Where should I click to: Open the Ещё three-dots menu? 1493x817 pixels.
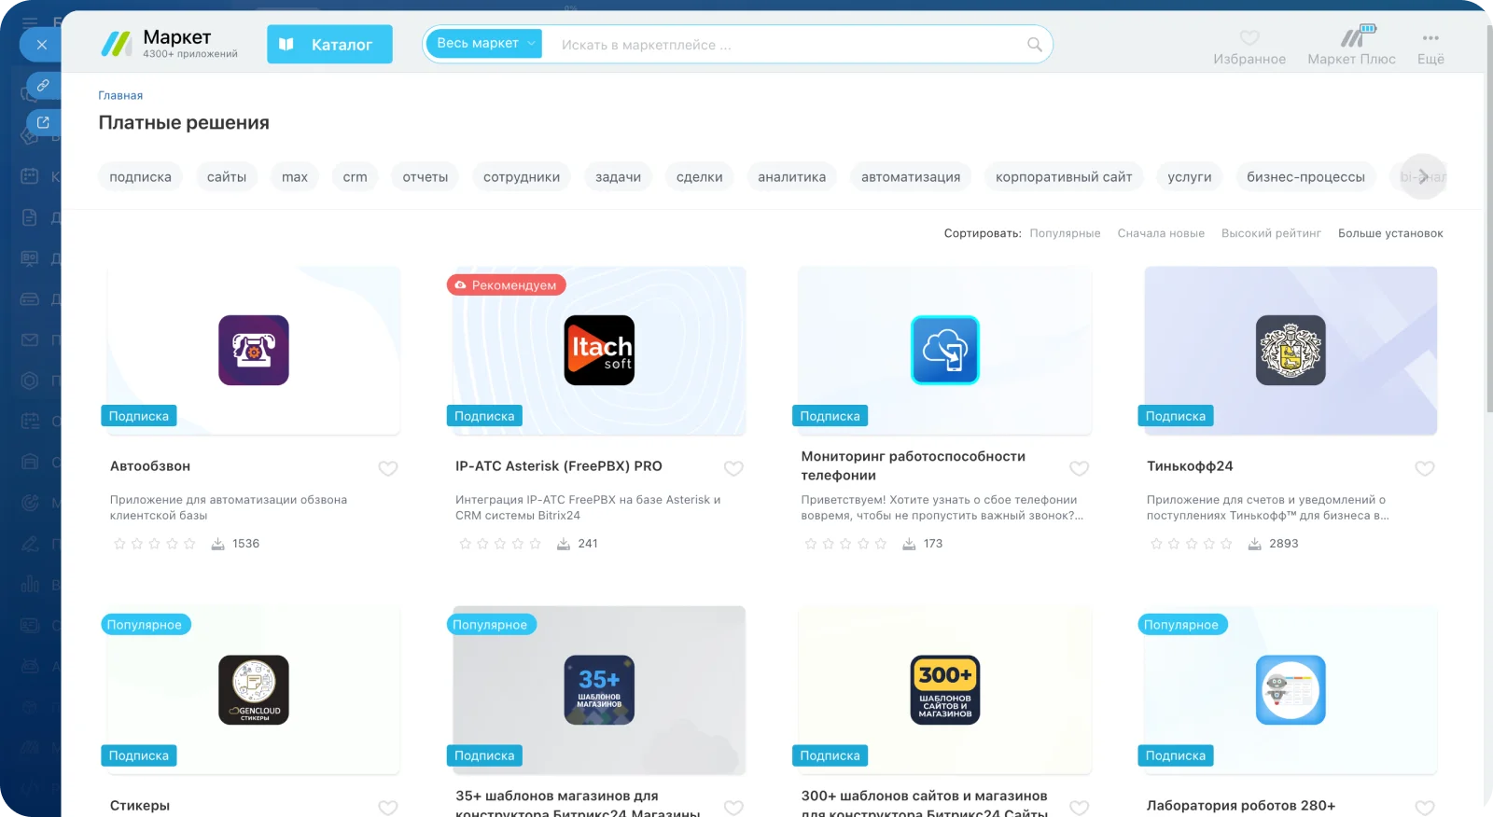point(1430,38)
